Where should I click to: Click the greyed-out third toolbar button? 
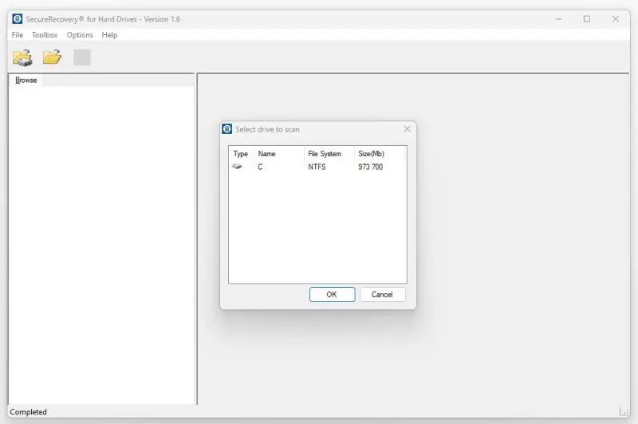click(82, 57)
